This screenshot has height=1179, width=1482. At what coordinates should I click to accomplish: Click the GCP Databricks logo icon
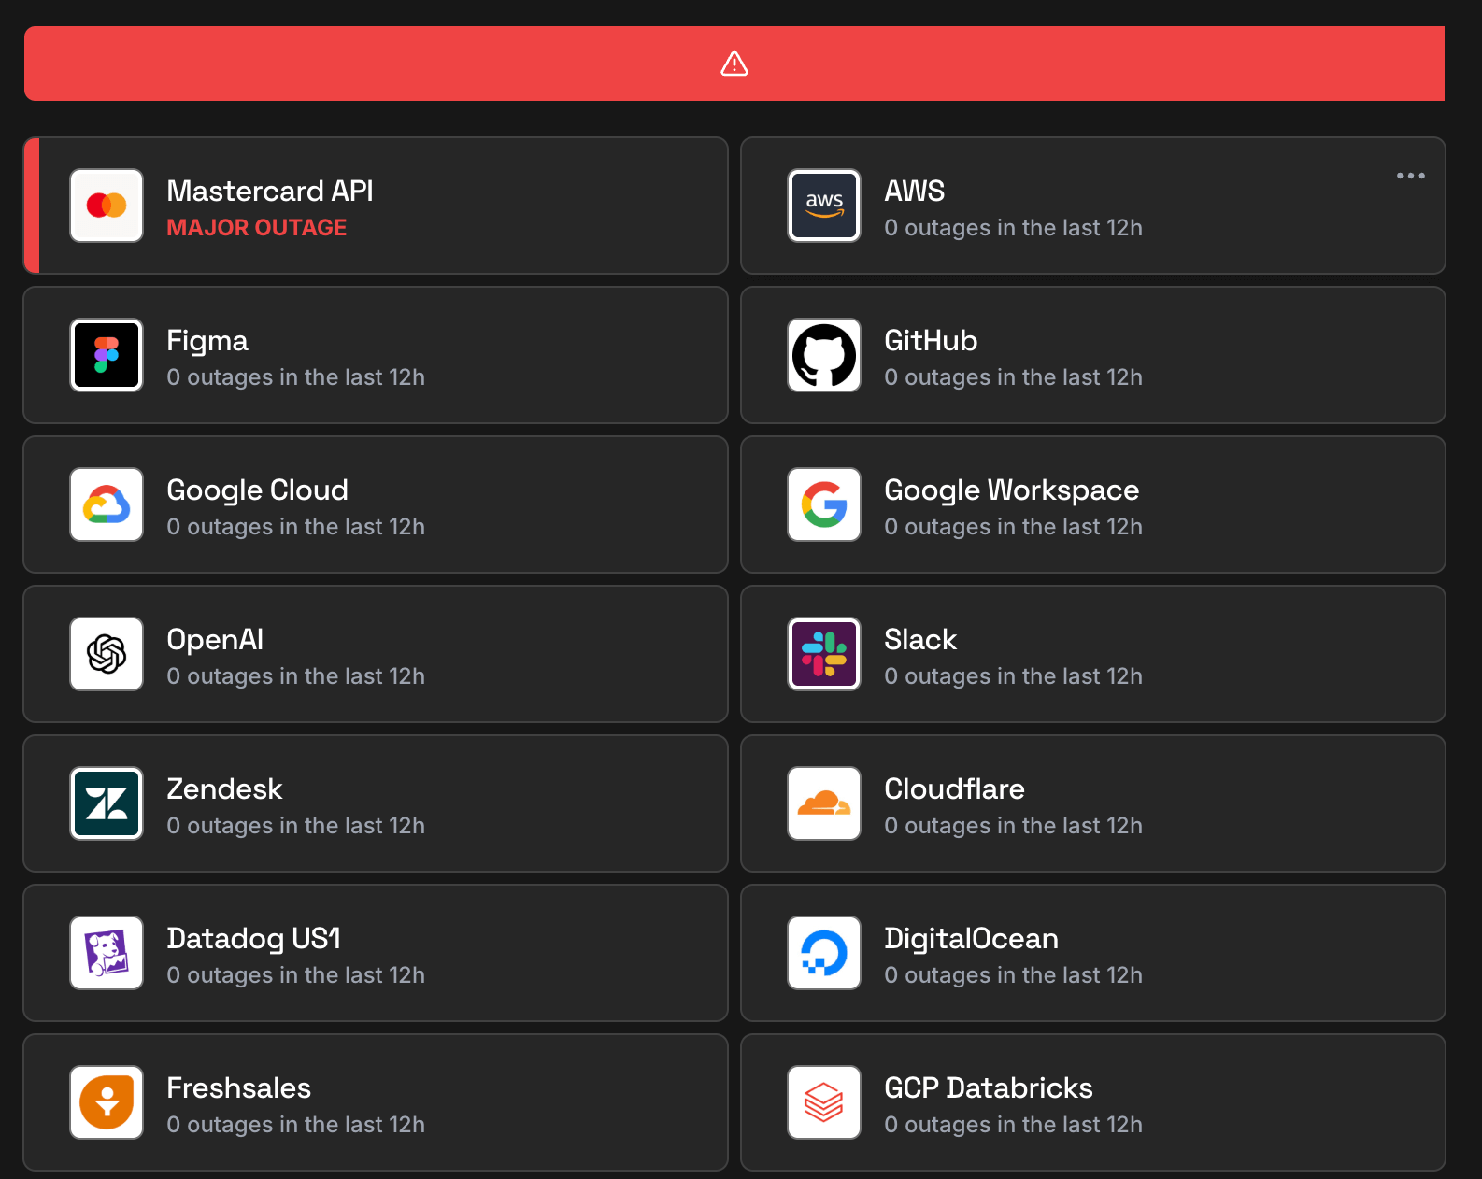824,1102
